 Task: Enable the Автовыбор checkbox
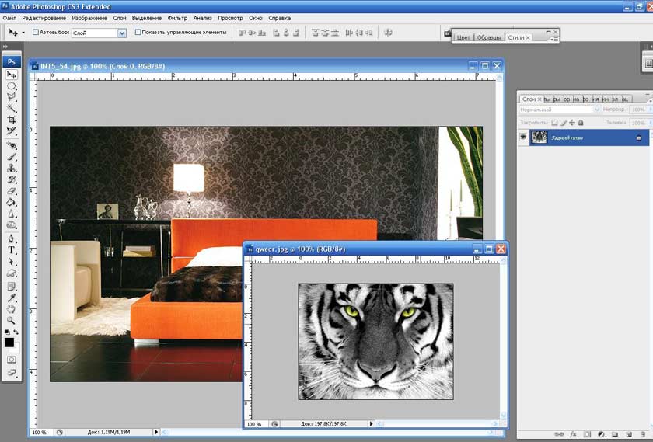(36, 33)
